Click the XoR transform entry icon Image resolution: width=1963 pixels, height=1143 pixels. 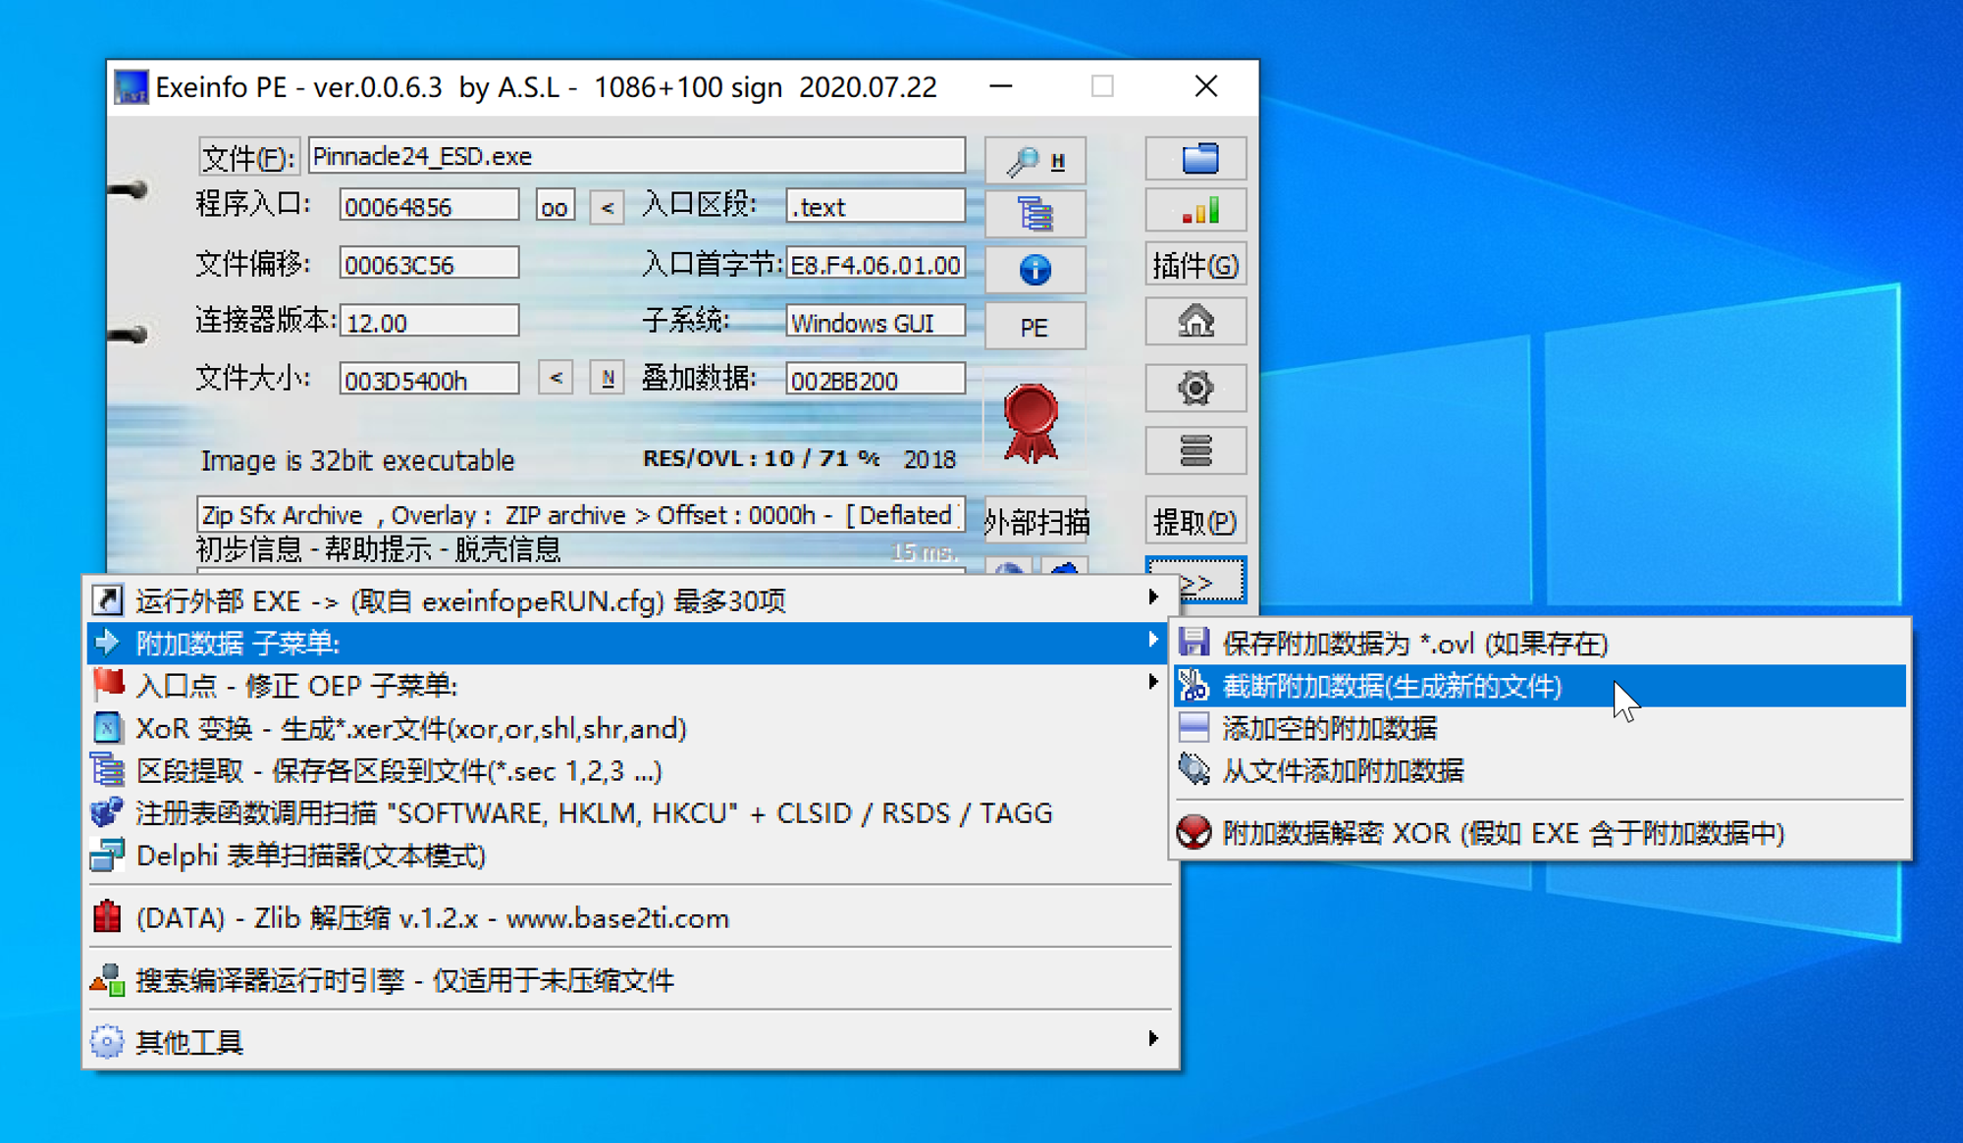click(x=107, y=727)
